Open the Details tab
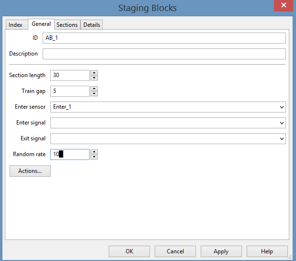The height and width of the screenshot is (261, 296). [x=91, y=25]
